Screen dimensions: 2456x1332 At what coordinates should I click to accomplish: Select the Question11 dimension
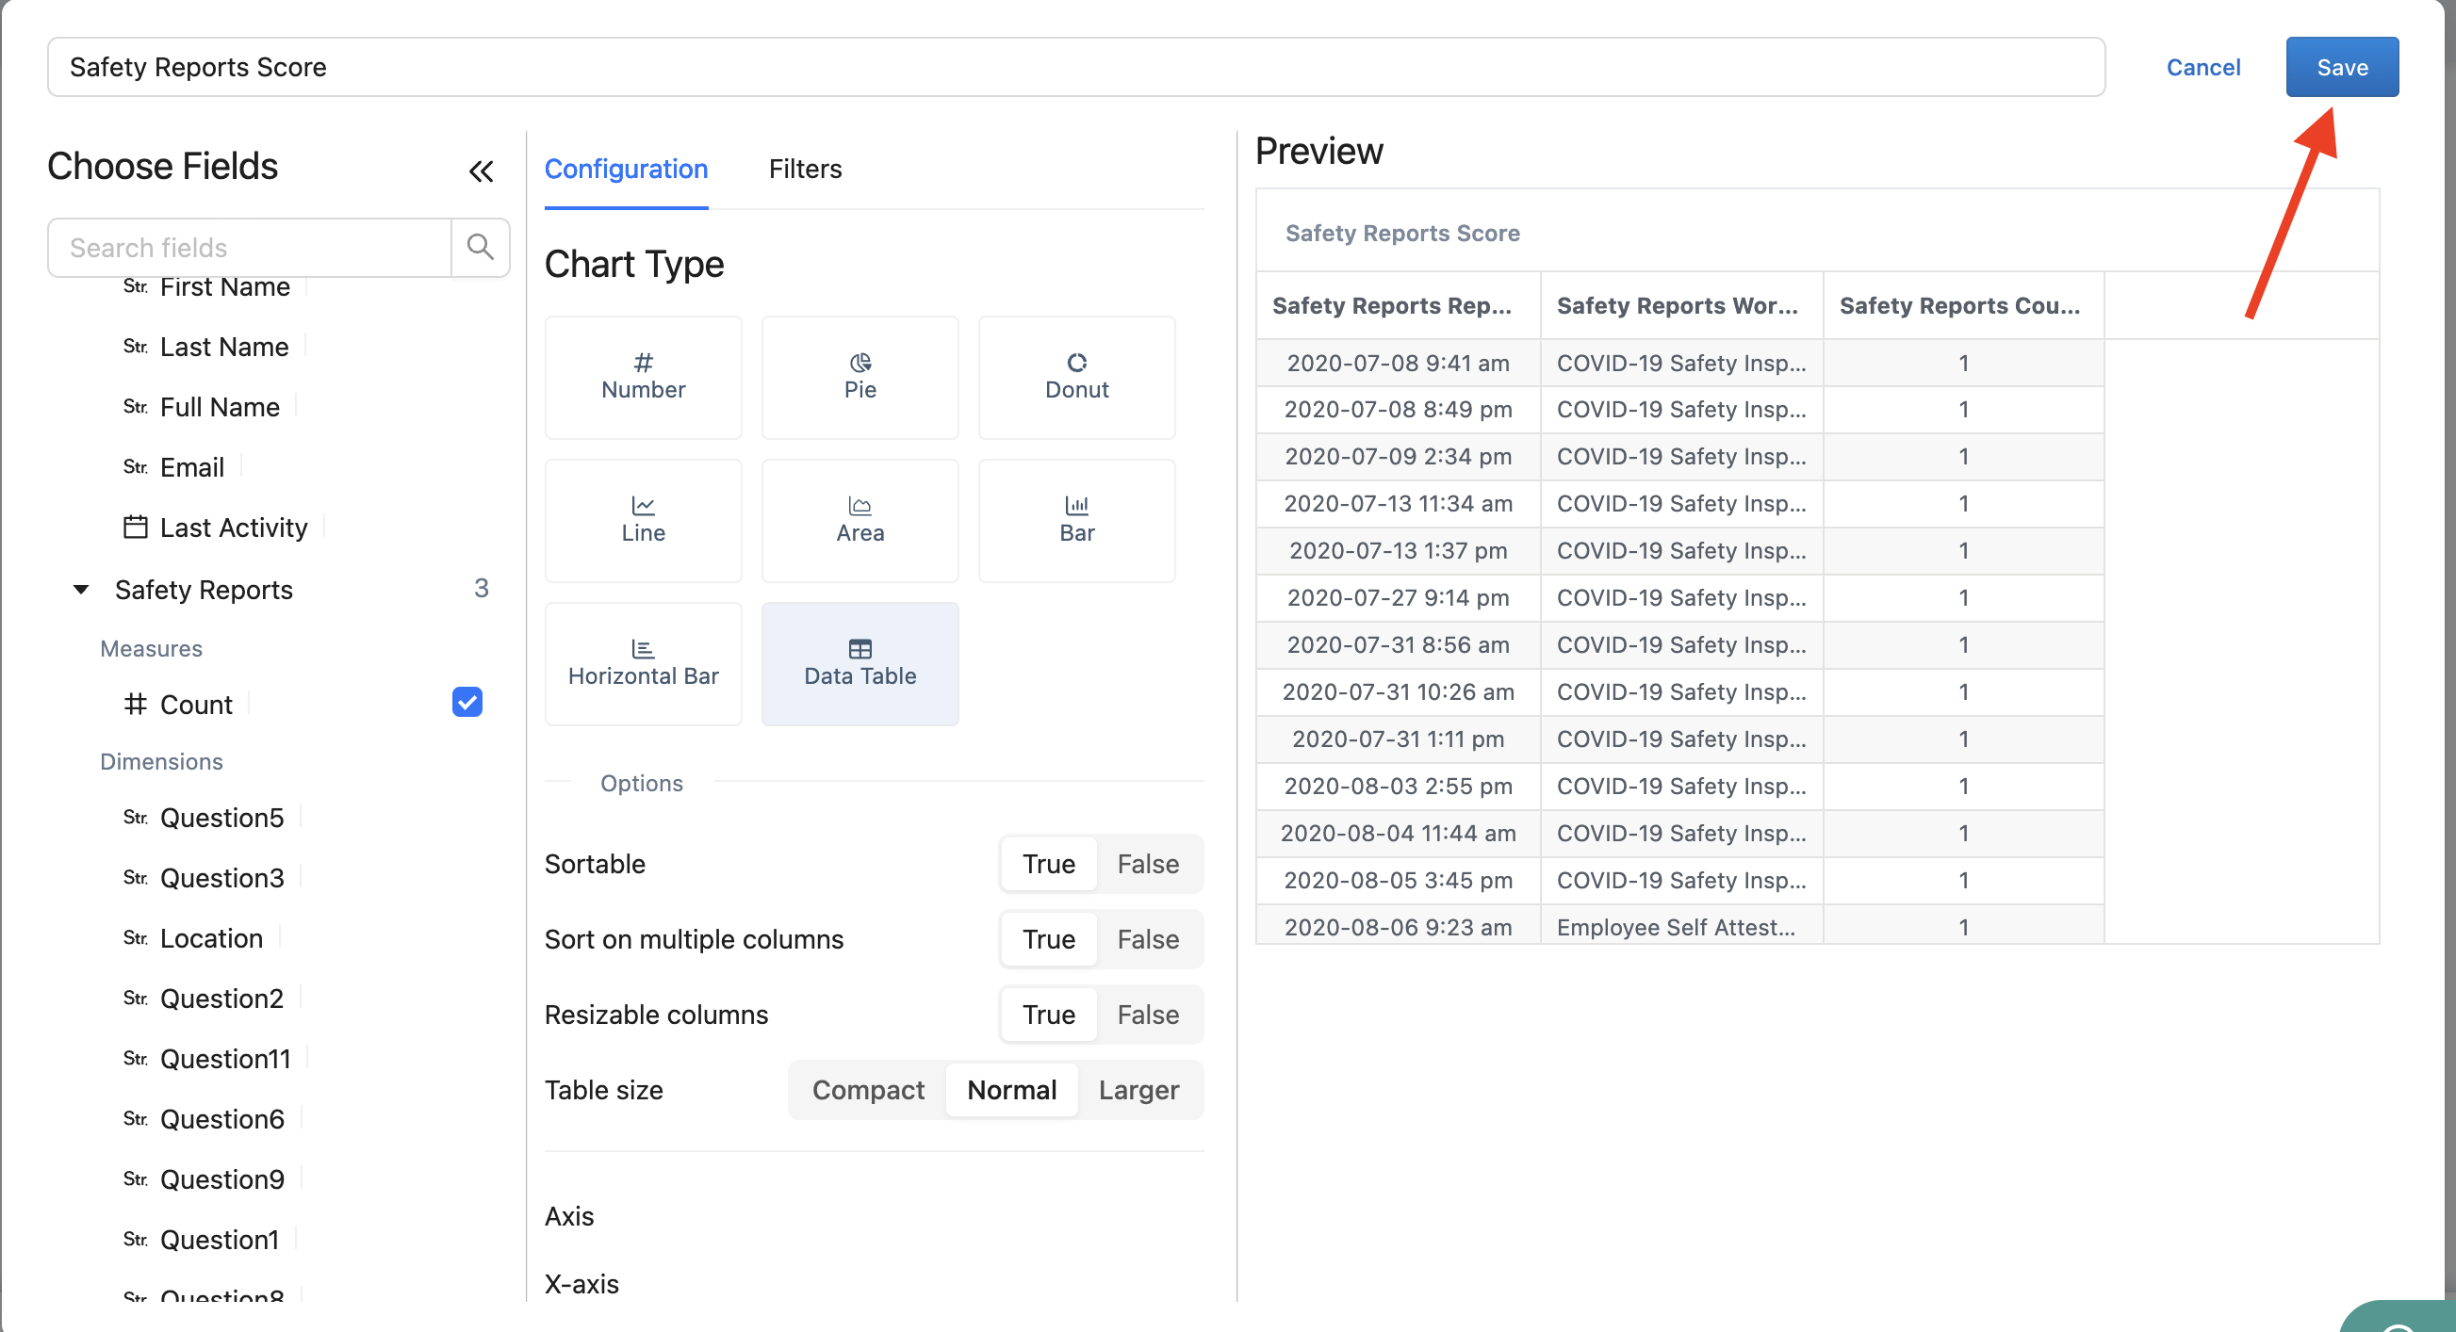[225, 1058]
